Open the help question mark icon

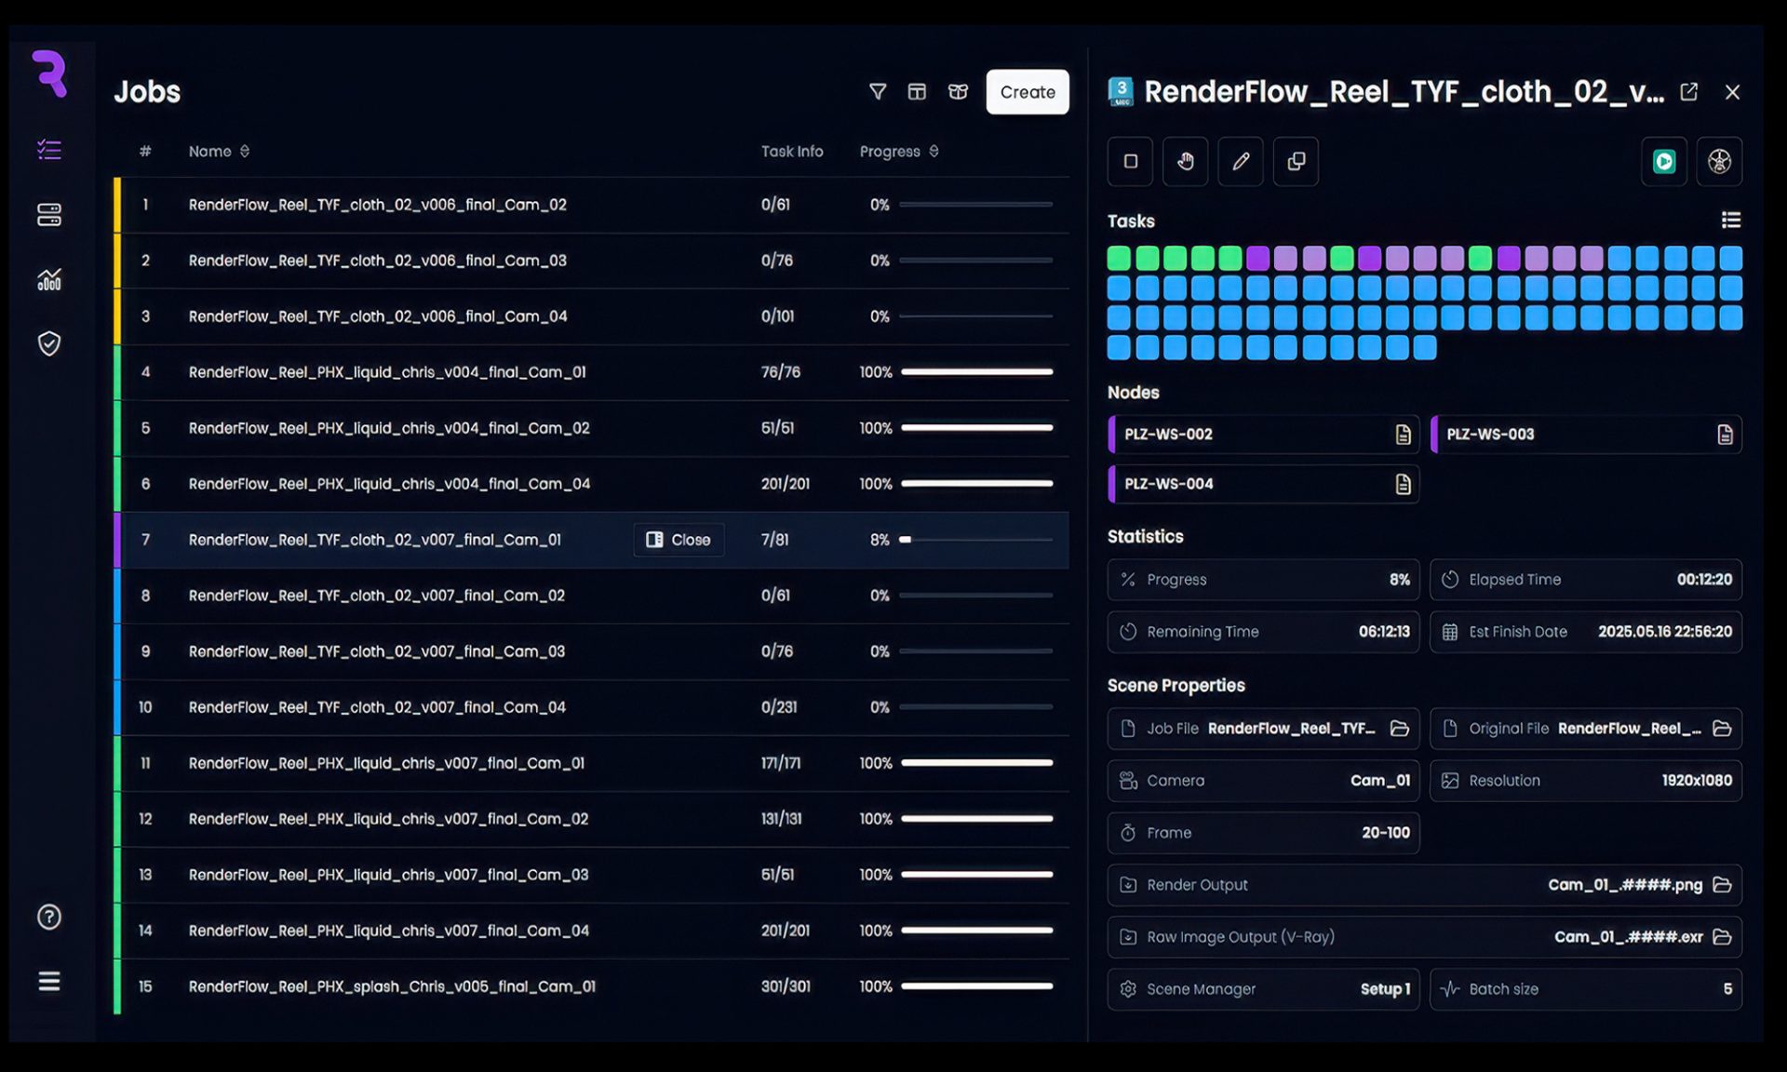coord(48,917)
